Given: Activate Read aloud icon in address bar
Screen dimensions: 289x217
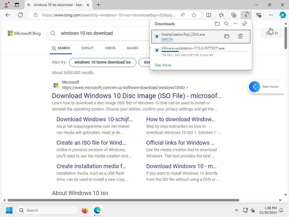Looking at the screenshot, I should point(183,15).
